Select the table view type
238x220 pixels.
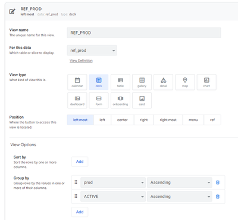point(120,82)
